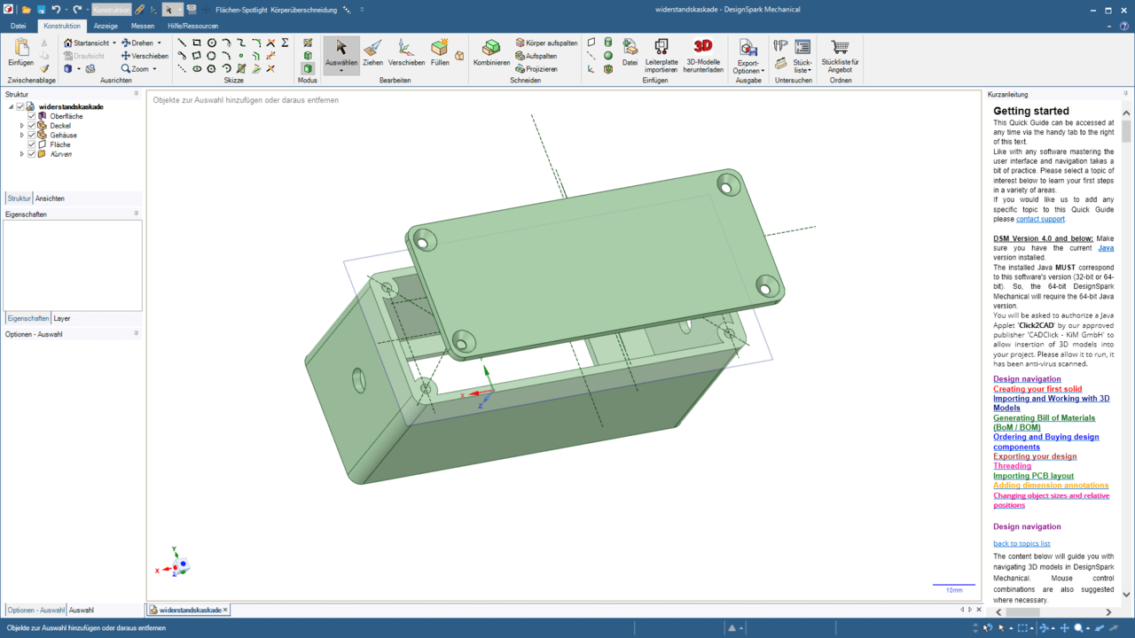Screen dimensions: 1135x638
Task: Select the Füllen tool
Action: [x=440, y=51]
